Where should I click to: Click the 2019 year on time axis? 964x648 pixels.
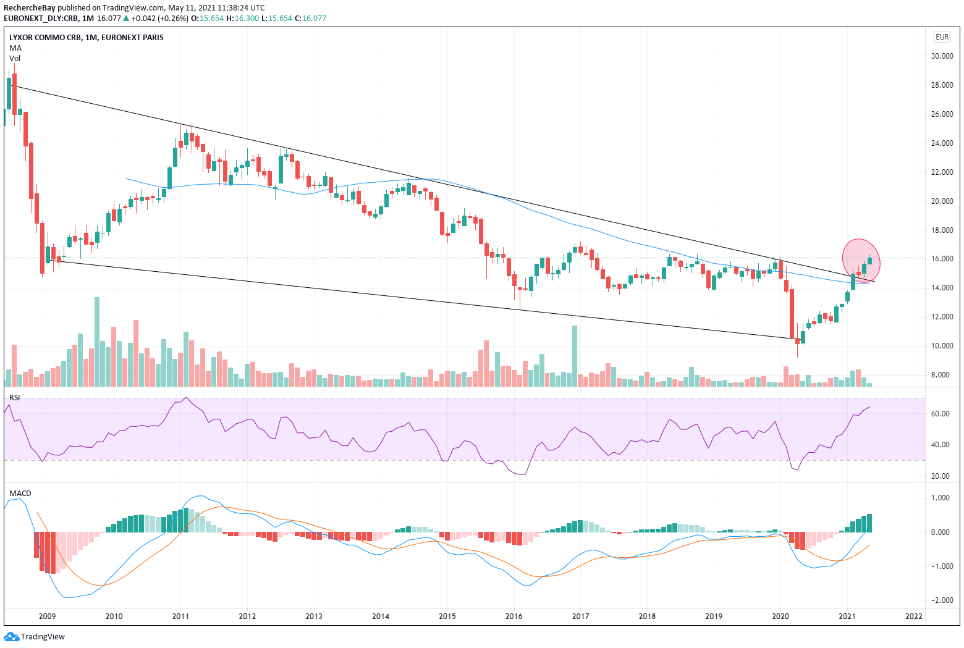pyautogui.click(x=714, y=616)
